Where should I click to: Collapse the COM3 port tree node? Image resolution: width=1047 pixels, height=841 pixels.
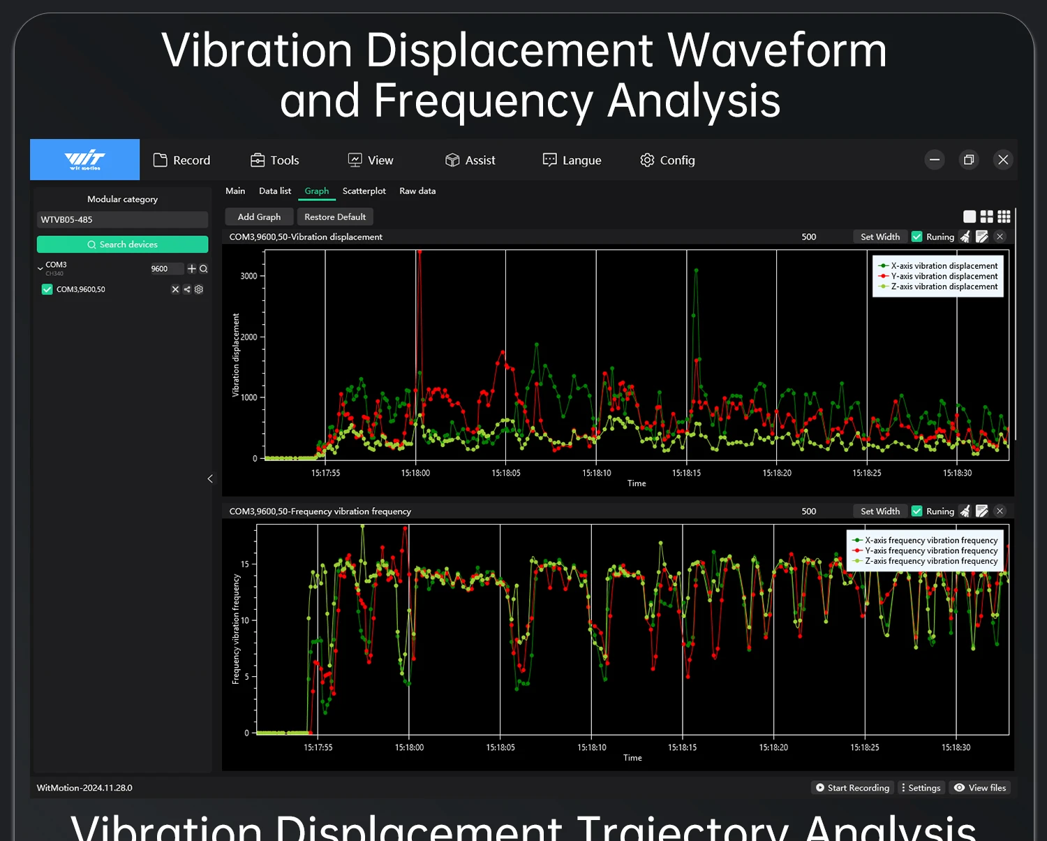[x=40, y=268]
